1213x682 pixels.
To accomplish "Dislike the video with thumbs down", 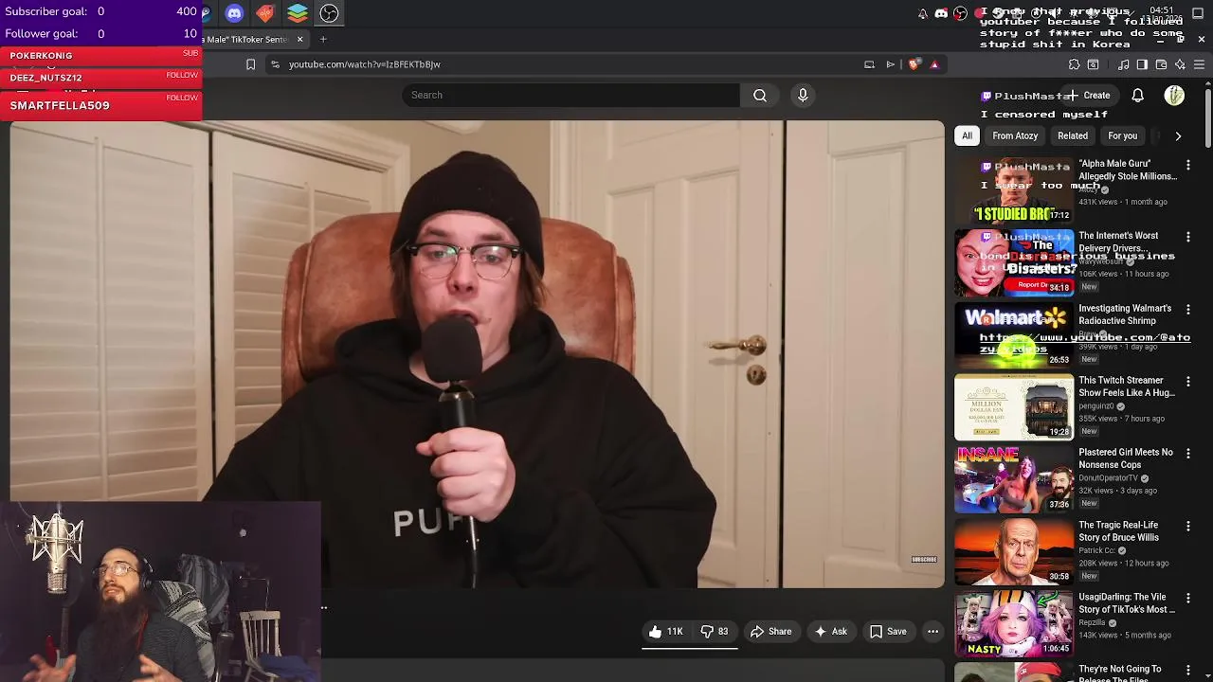I will 714,632.
